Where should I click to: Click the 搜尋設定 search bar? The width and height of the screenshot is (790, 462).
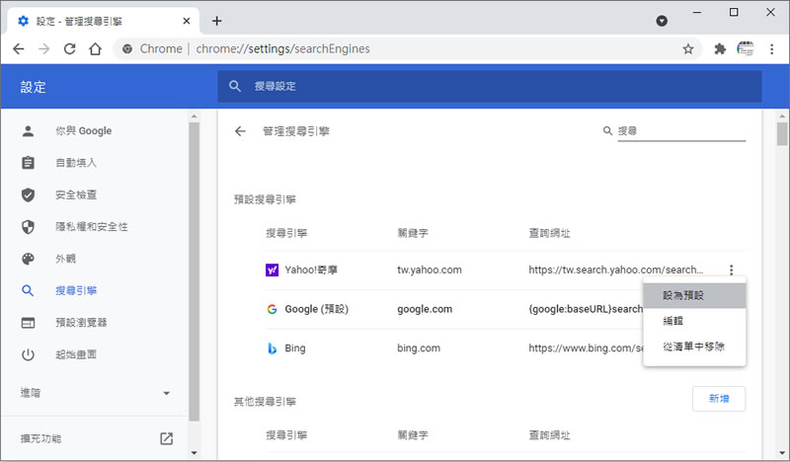[490, 86]
